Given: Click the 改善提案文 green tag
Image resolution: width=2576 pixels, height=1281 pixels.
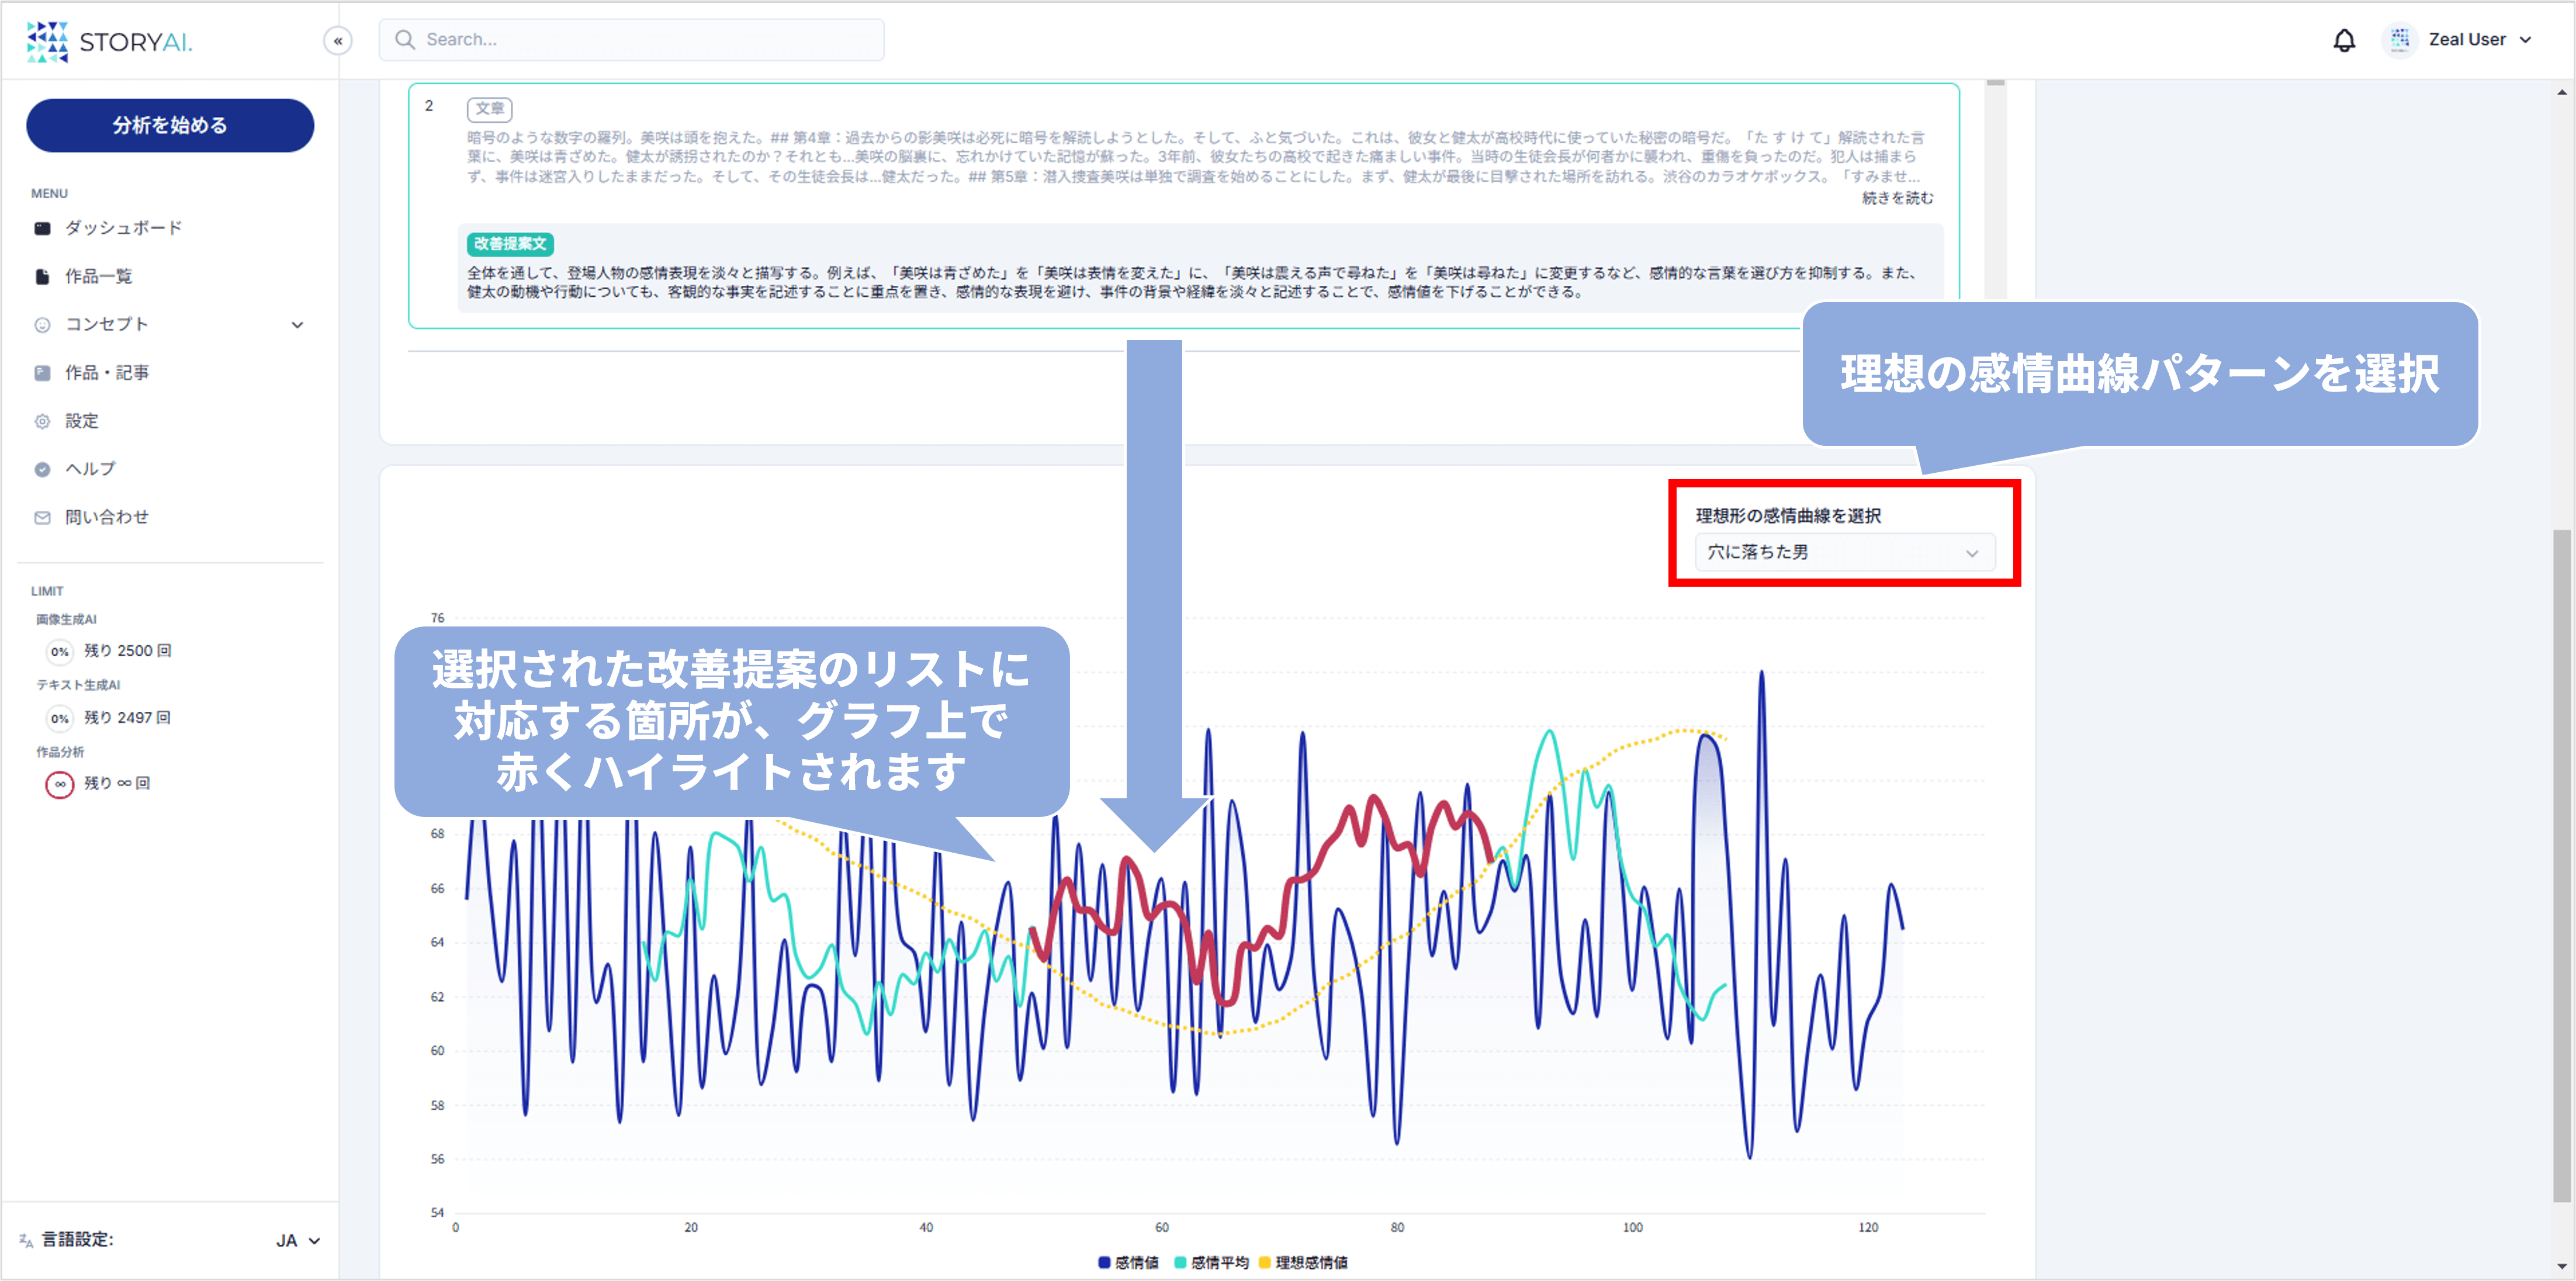Looking at the screenshot, I should click(510, 244).
